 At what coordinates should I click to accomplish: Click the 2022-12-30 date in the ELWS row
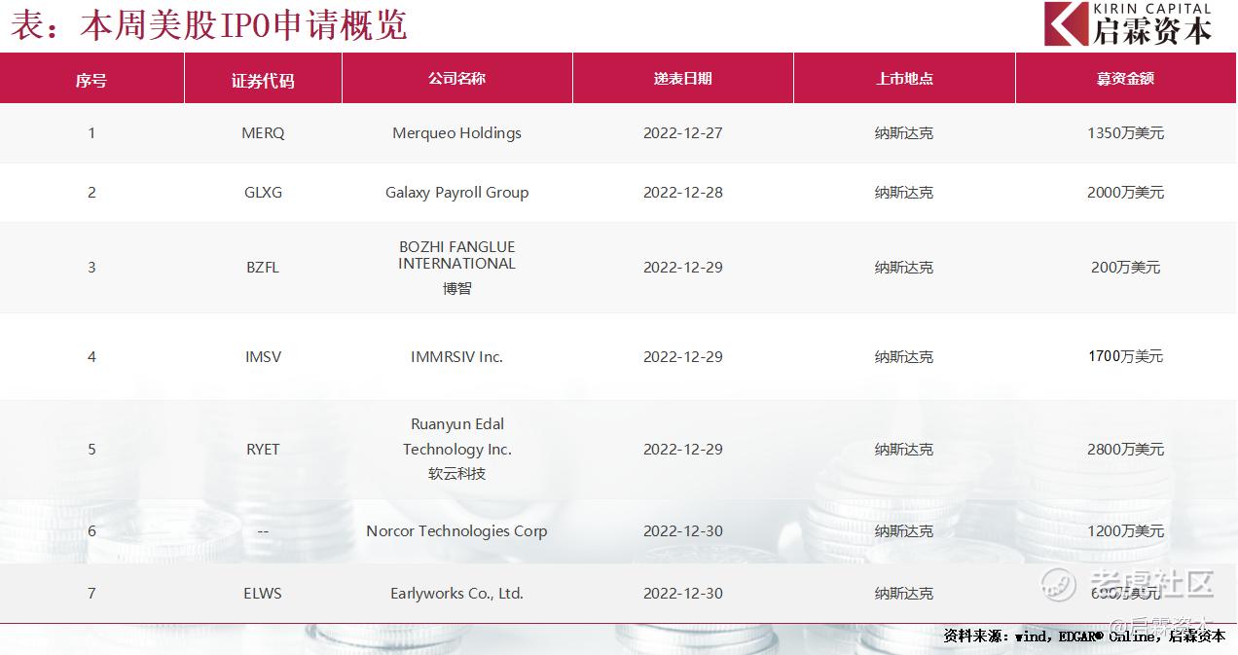[683, 594]
